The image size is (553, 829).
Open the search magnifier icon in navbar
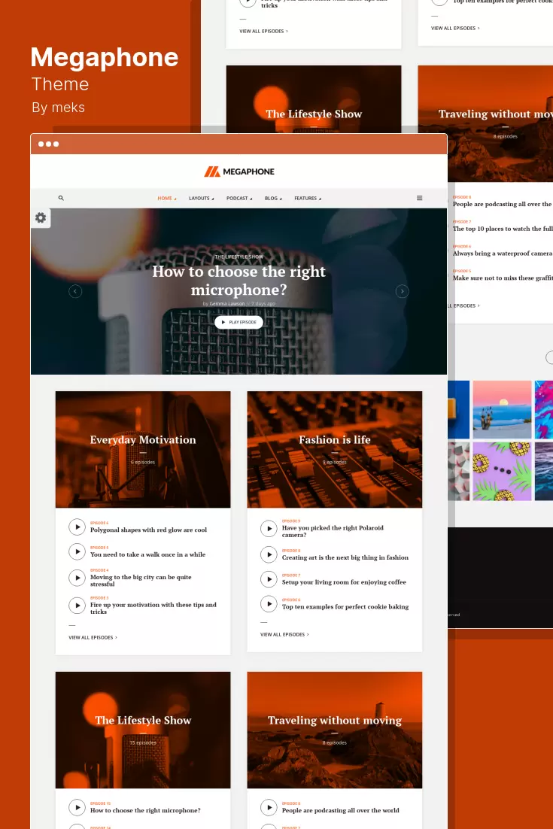click(x=61, y=198)
